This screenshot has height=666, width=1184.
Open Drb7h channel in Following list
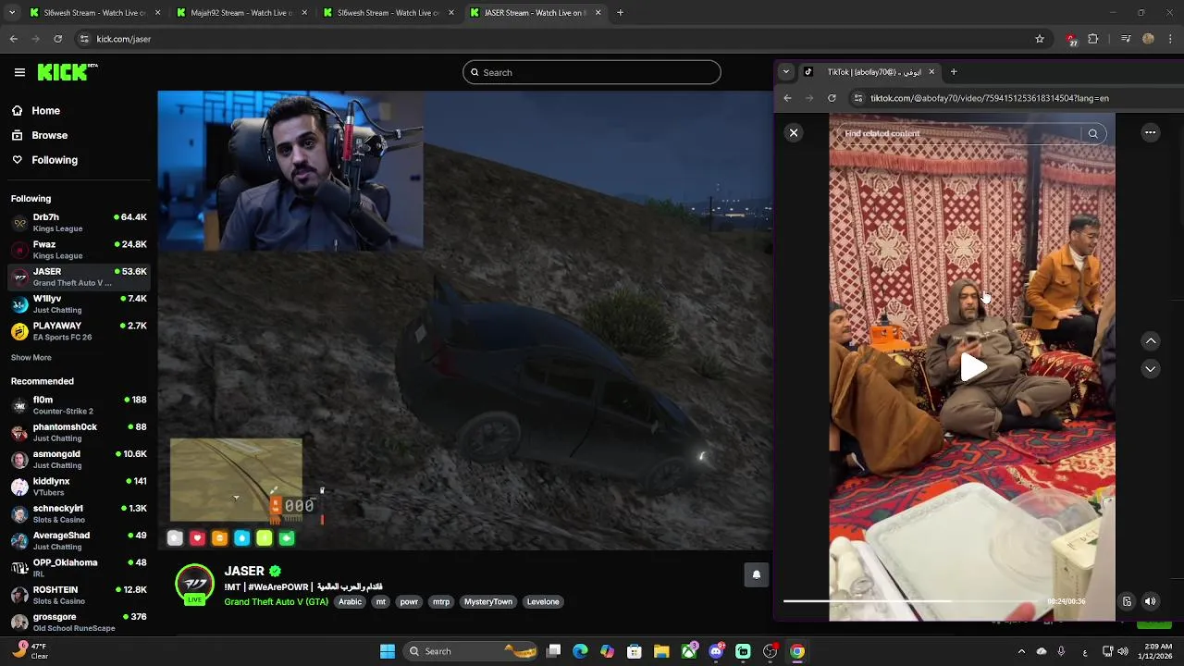pos(79,222)
